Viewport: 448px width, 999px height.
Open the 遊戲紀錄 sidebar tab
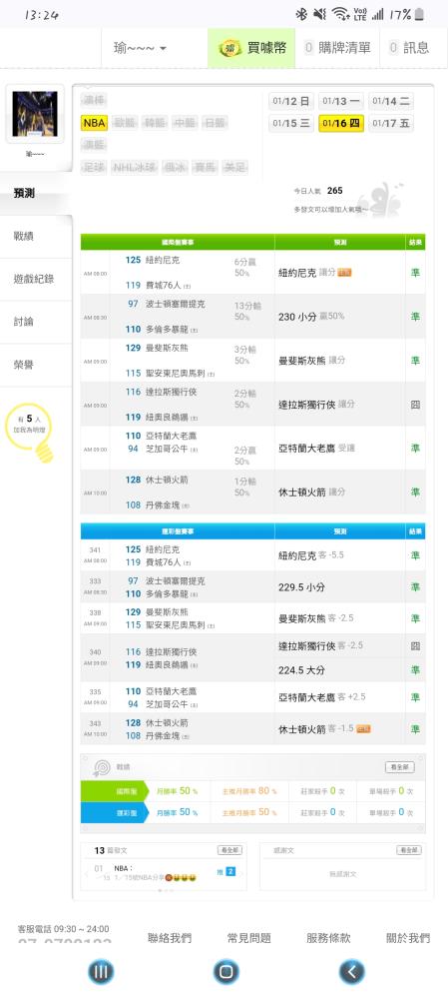[36, 279]
